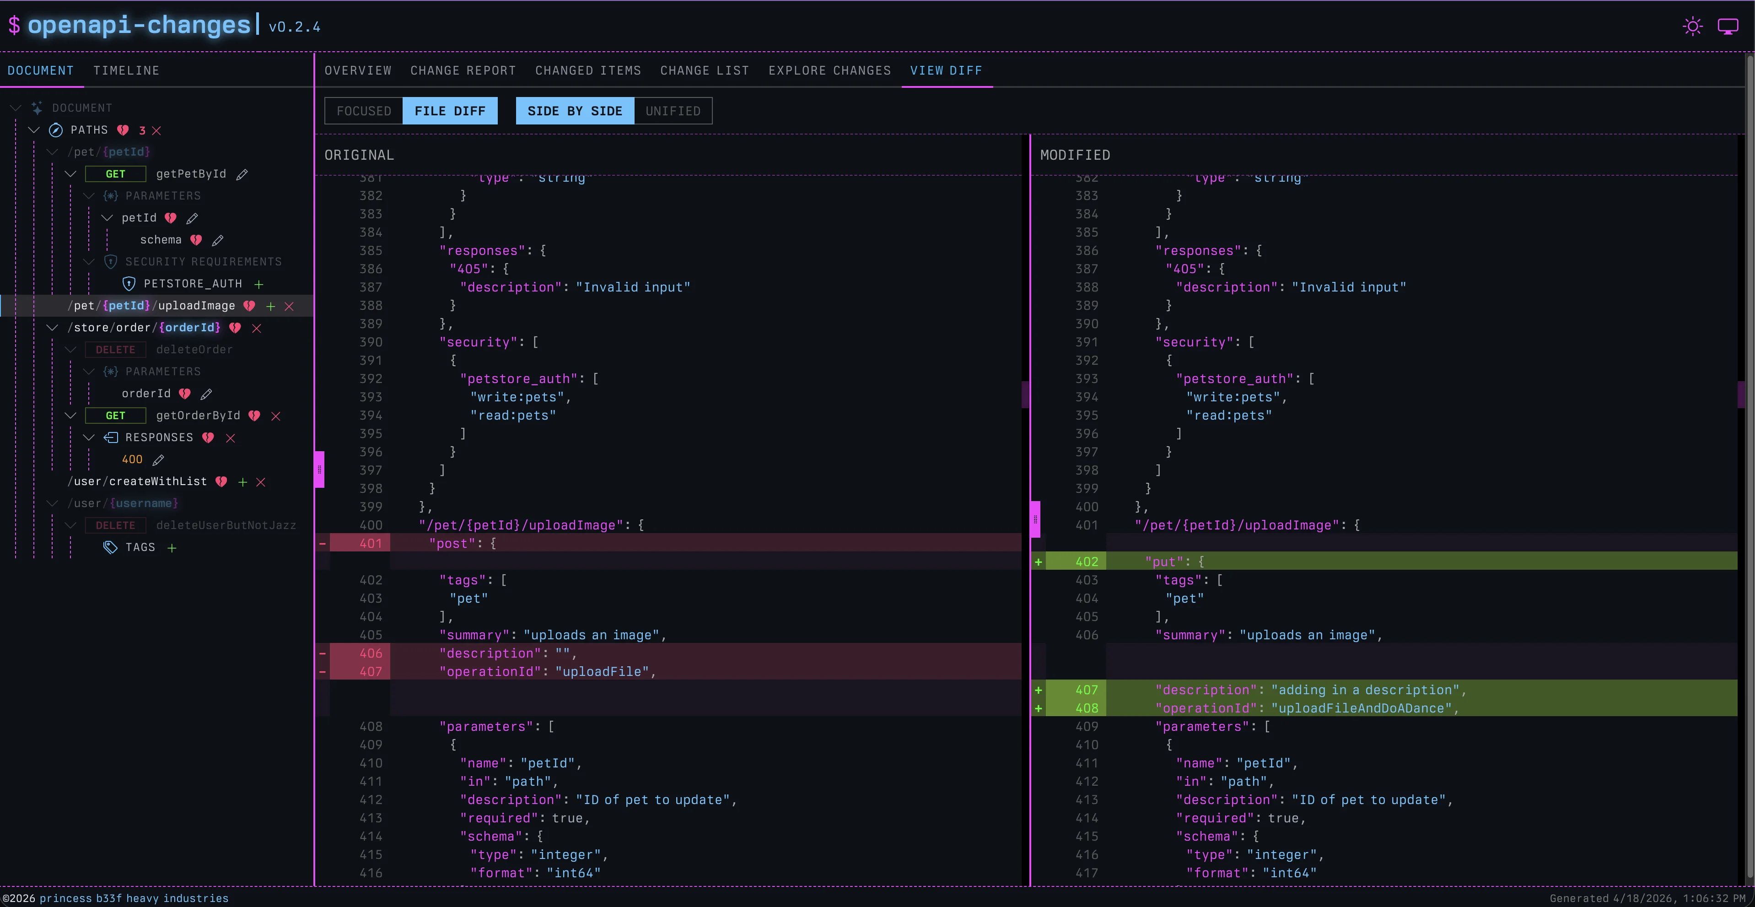Click the compass icon beside PATHS

click(56, 130)
